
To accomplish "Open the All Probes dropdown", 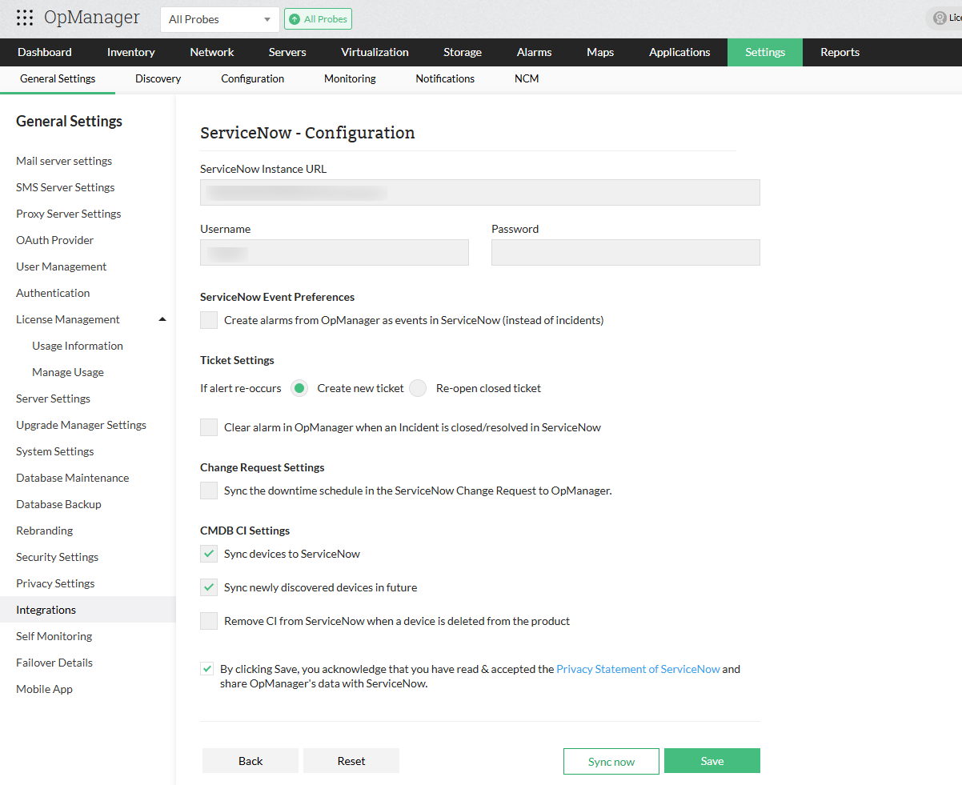I will point(220,19).
